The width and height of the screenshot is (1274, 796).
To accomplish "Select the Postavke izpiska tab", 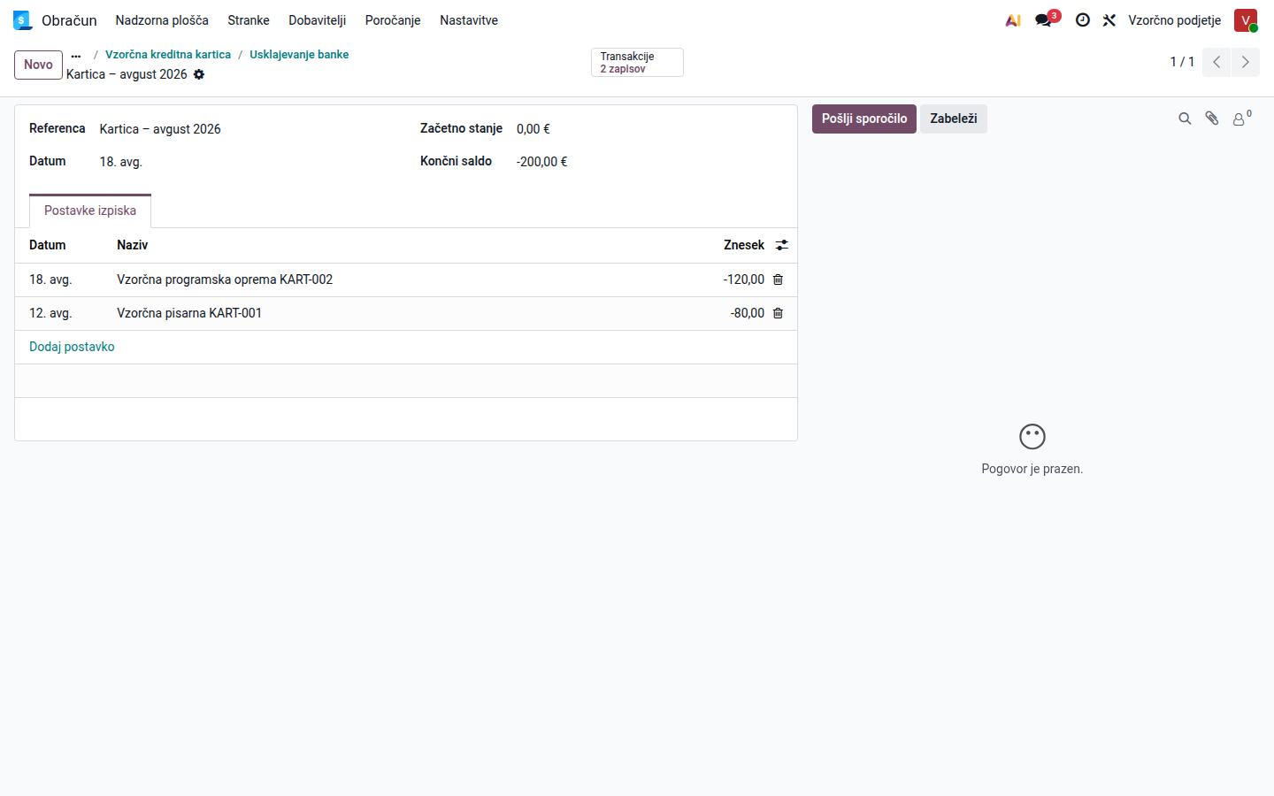I will 90,210.
